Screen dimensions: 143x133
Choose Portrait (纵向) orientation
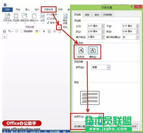[81, 52]
